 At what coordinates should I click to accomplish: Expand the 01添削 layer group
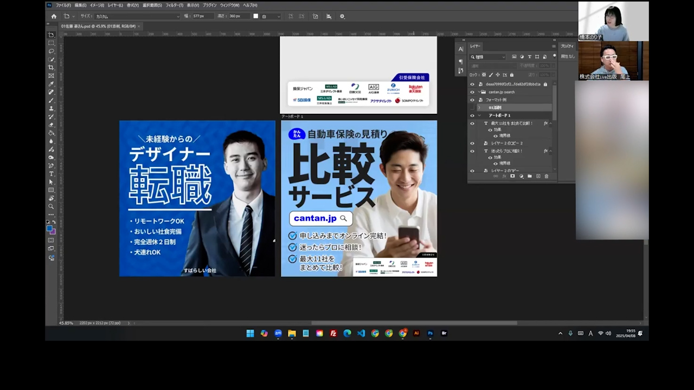pos(479,108)
